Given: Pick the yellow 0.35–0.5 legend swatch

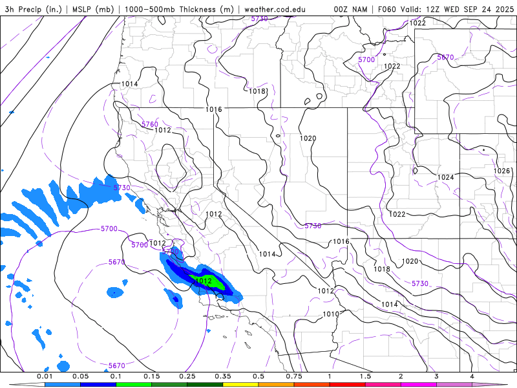Looking at the screenshot, I should coord(240,385).
